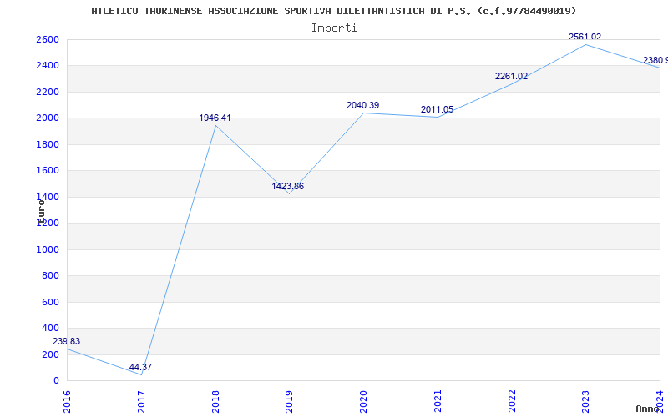Select data label 2561.02
Image resolution: width=668 pixels, height=417 pixels.
pyautogui.click(x=585, y=37)
